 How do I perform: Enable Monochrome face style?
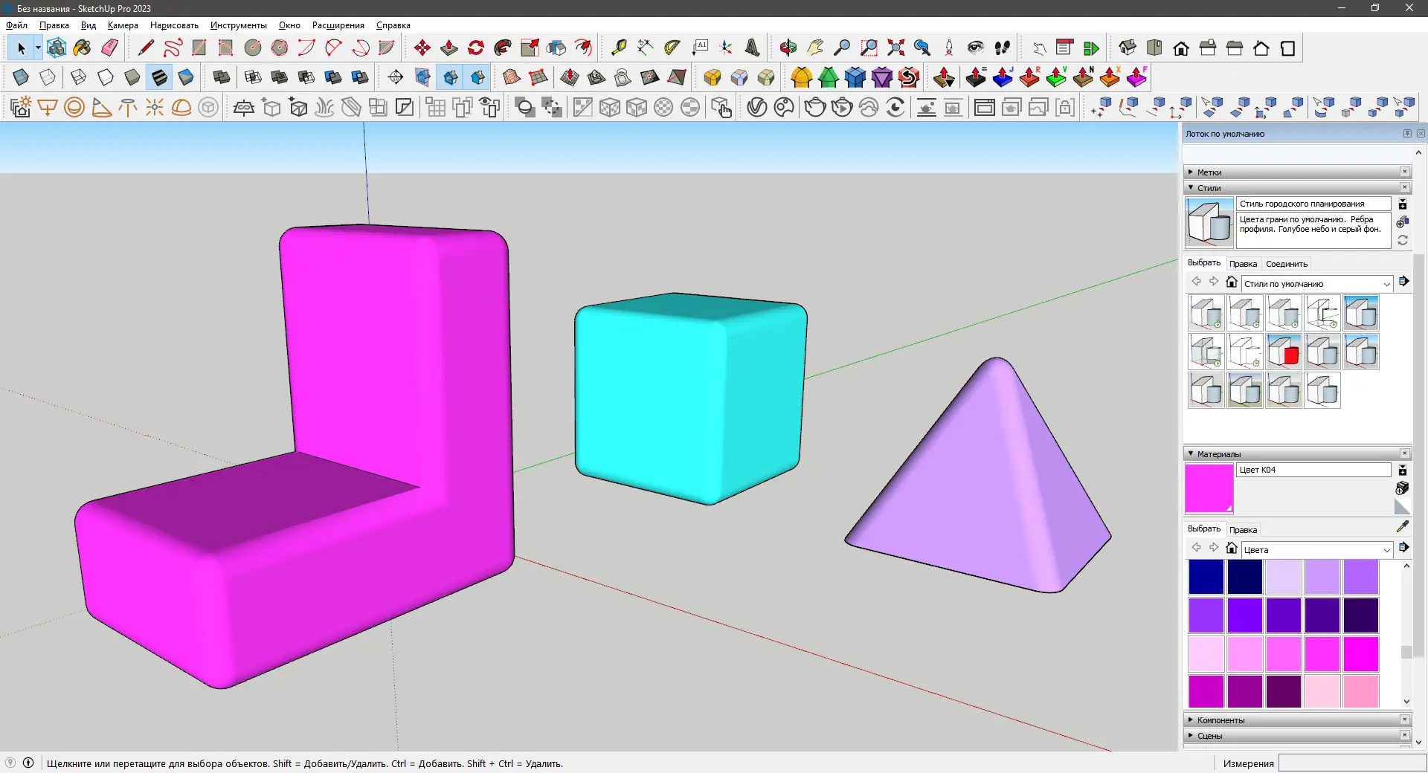[x=186, y=77]
